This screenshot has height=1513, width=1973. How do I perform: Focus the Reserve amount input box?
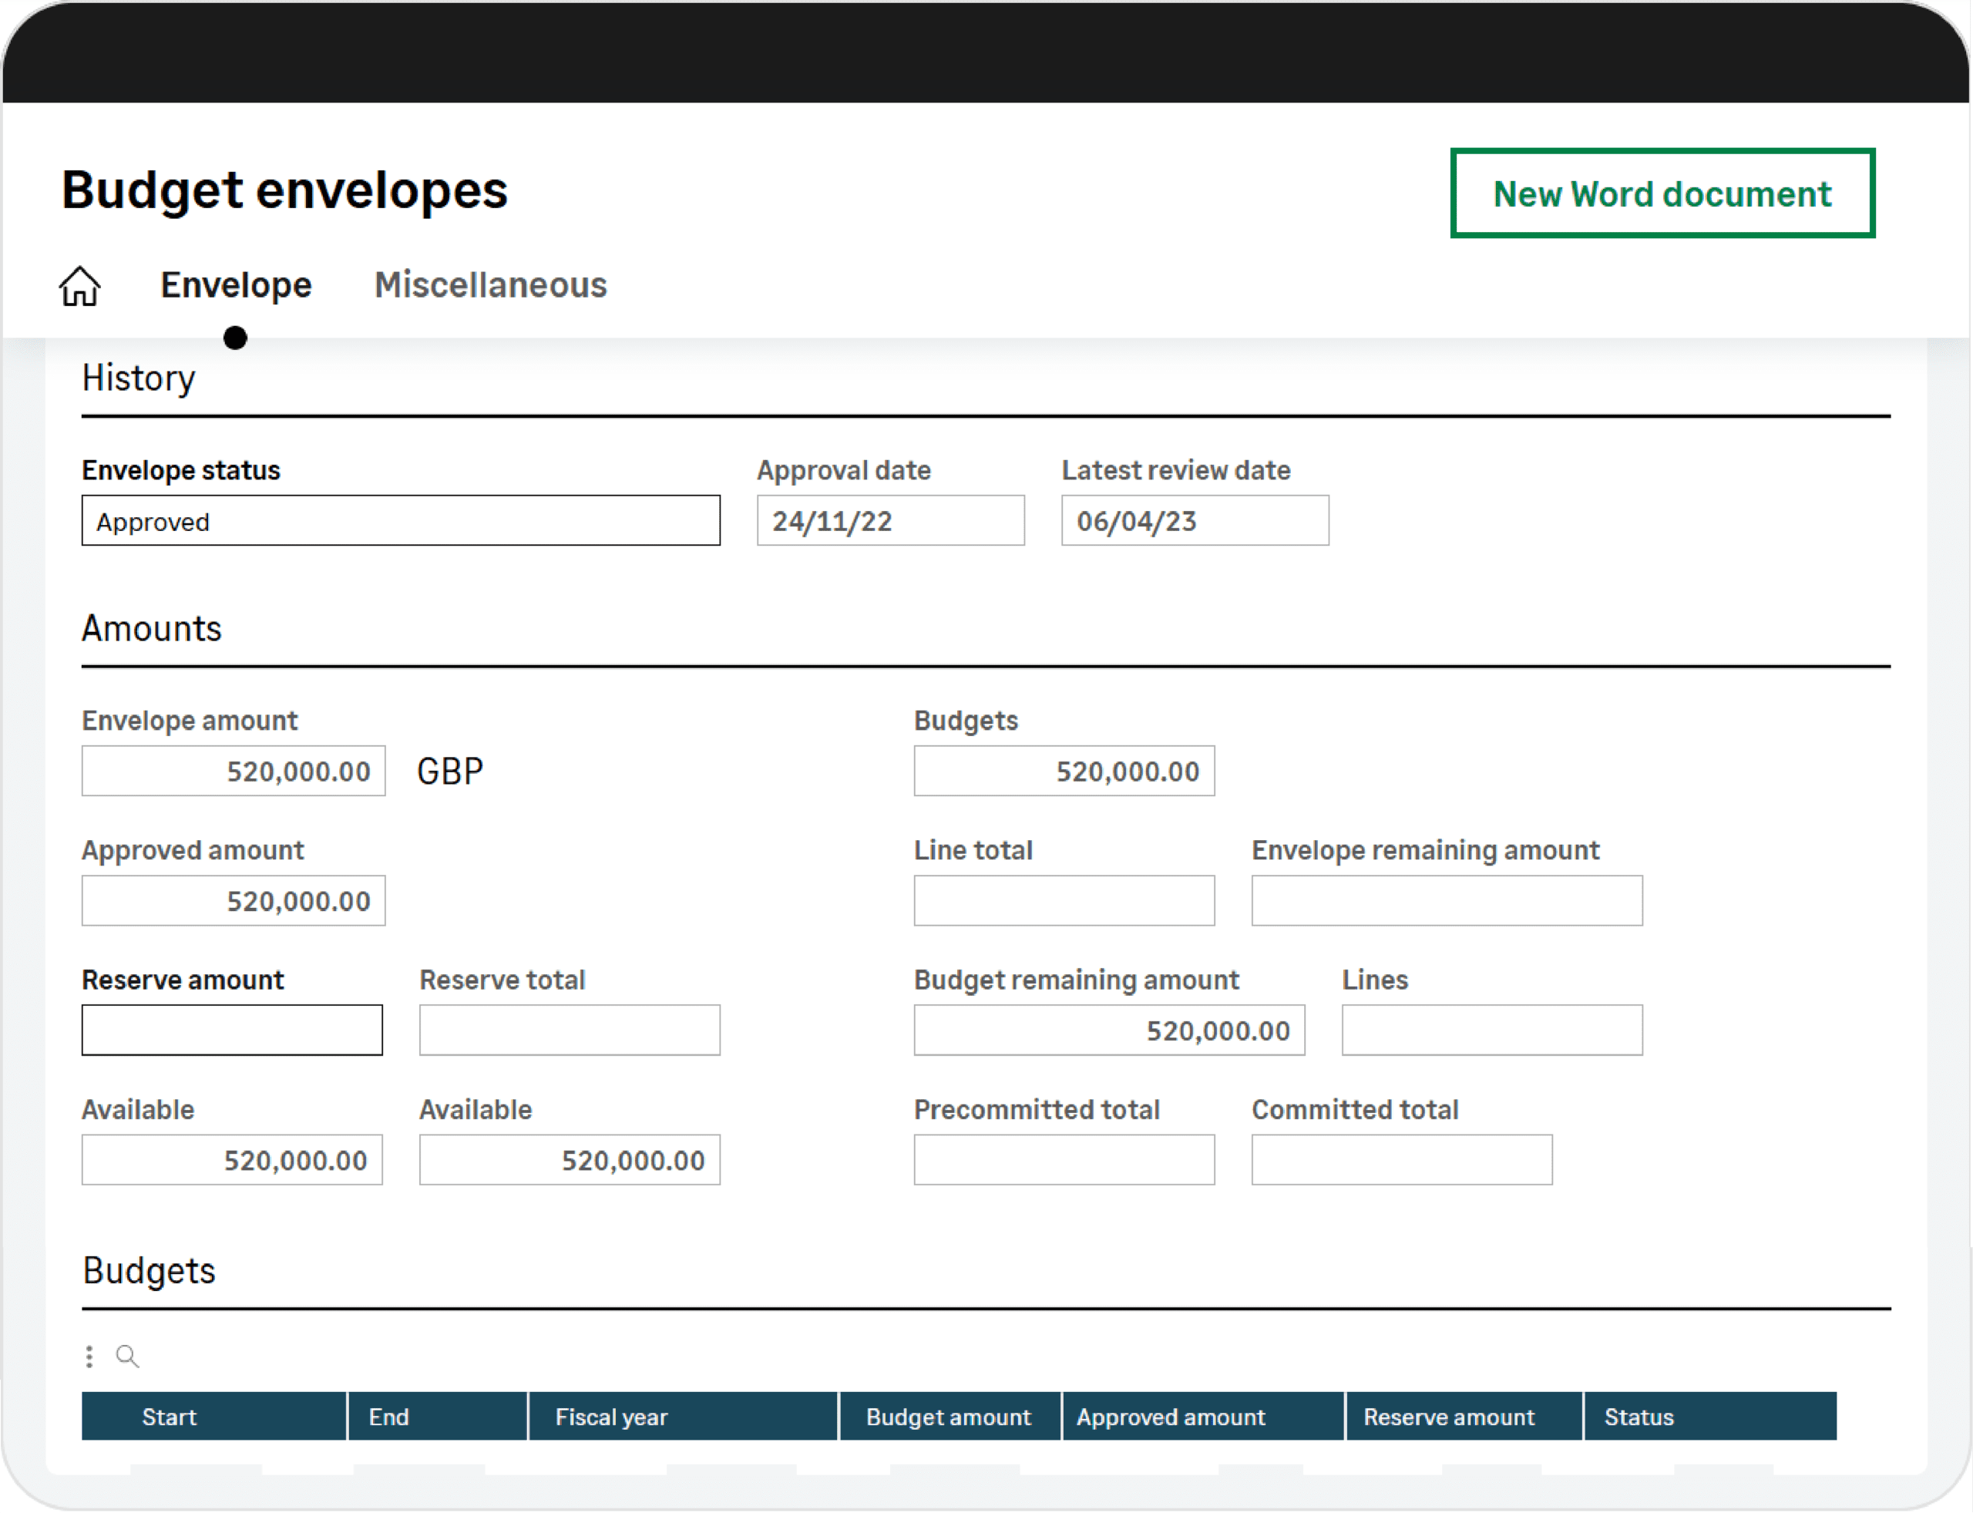(232, 1031)
